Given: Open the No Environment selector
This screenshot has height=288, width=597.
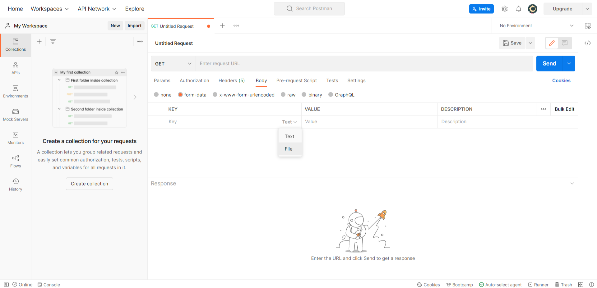Looking at the screenshot, I should pyautogui.click(x=536, y=26).
